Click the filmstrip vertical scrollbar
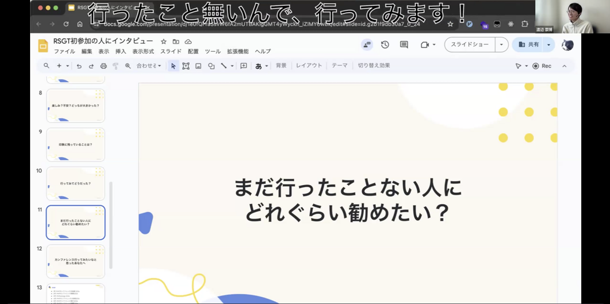 click(x=111, y=225)
